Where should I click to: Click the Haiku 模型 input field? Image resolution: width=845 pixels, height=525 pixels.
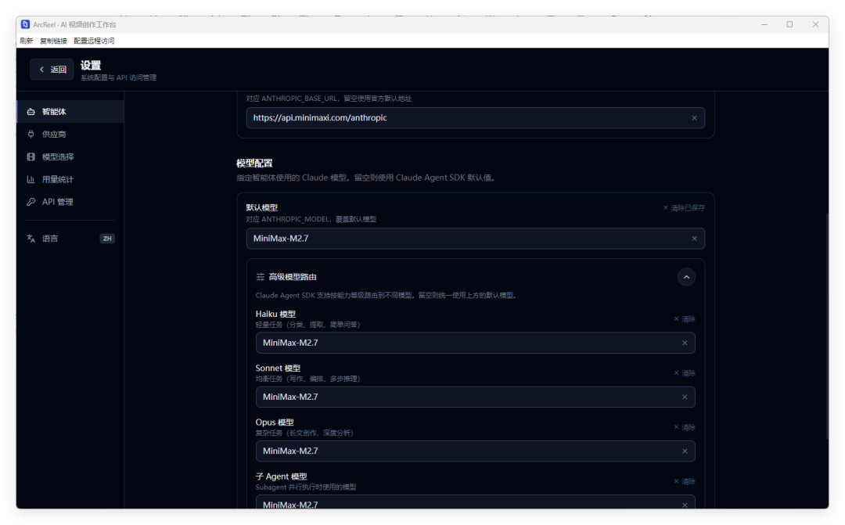coord(476,343)
